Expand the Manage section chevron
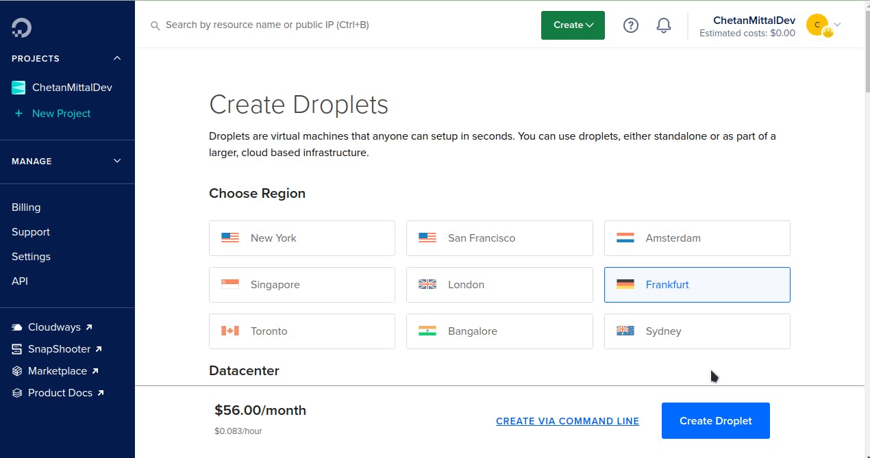The height and width of the screenshot is (458, 870). (x=117, y=161)
